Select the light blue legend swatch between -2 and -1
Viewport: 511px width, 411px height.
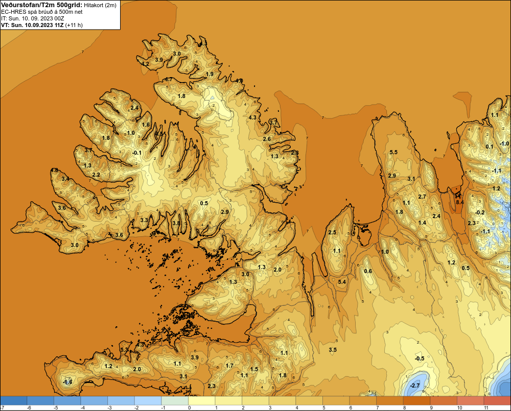pyautogui.click(x=148, y=401)
